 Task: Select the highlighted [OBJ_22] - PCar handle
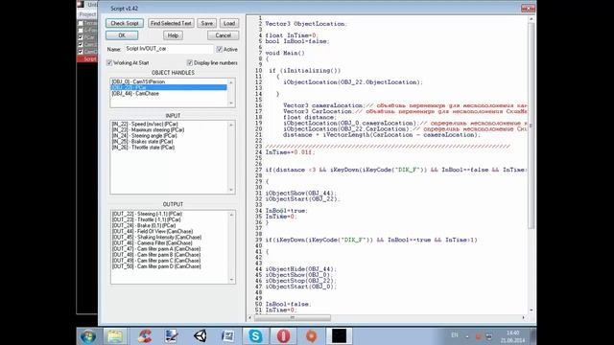[x=169, y=87]
